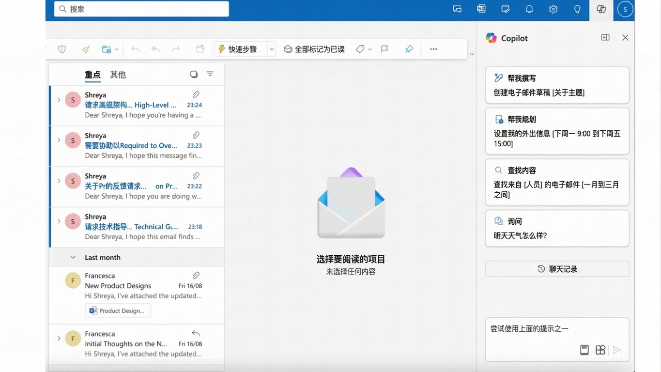The width and height of the screenshot is (661, 372).
Task: Click the tag categorize icon
Action: pyautogui.click(x=360, y=49)
